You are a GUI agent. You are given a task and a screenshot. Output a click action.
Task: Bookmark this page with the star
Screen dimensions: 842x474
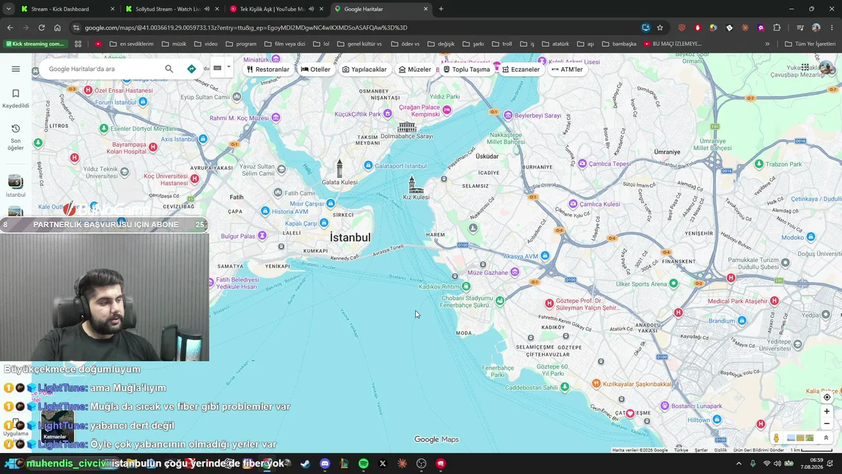click(x=660, y=28)
